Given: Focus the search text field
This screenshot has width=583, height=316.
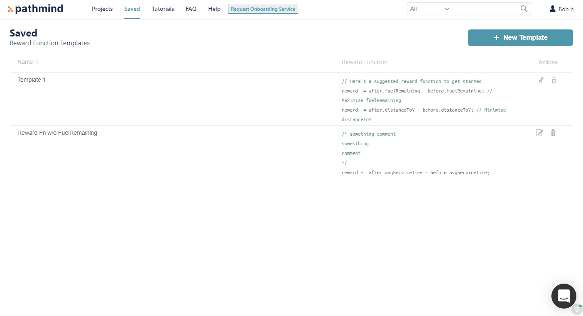Looking at the screenshot, I should tap(487, 9).
